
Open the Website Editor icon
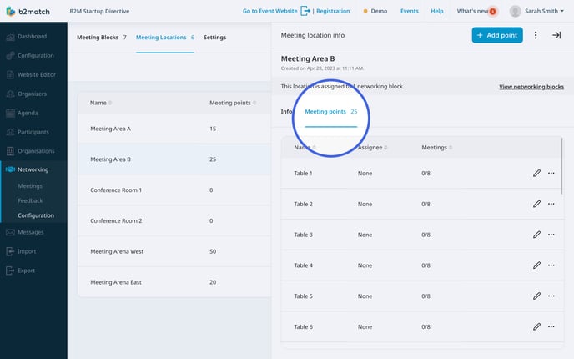pyautogui.click(x=10, y=75)
